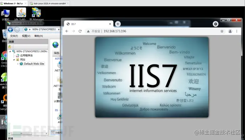Collapse the WIN-1TSNVOPBI53 server node
The image size is (245, 140).
coord(10,52)
